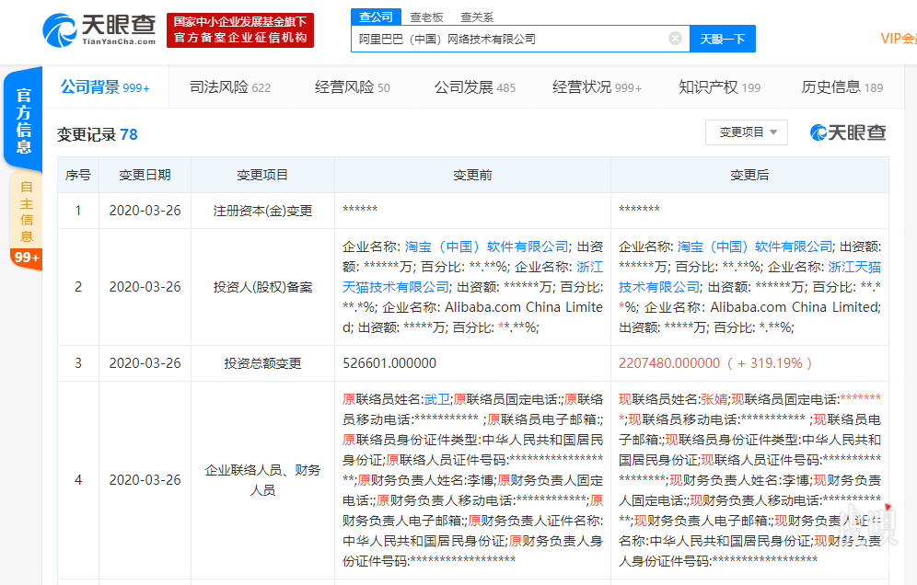This screenshot has height=585, width=917.
Task: Select the 官方信息 sidebar tab
Action: pos(24,120)
